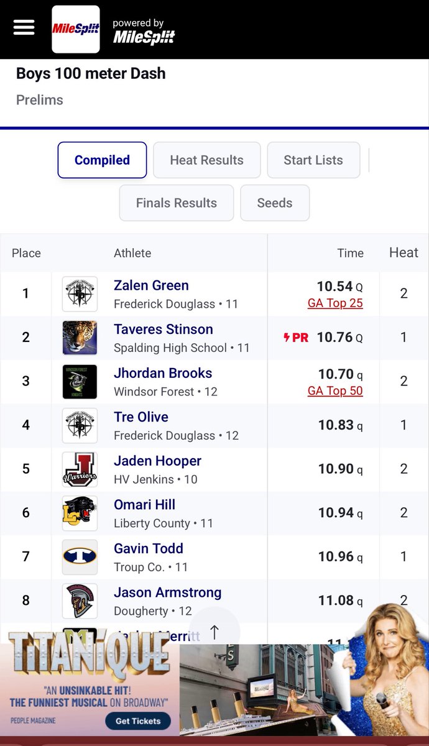Tap the scroll-to-top arrow button
Screen dimensions: 429x746
click(214, 632)
